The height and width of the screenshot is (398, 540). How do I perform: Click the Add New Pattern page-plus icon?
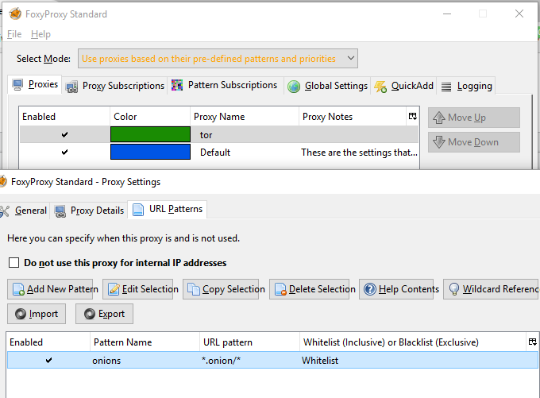tap(18, 289)
